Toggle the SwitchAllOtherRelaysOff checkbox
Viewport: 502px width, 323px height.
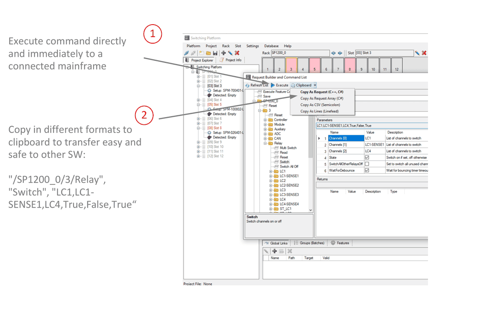[x=367, y=164]
